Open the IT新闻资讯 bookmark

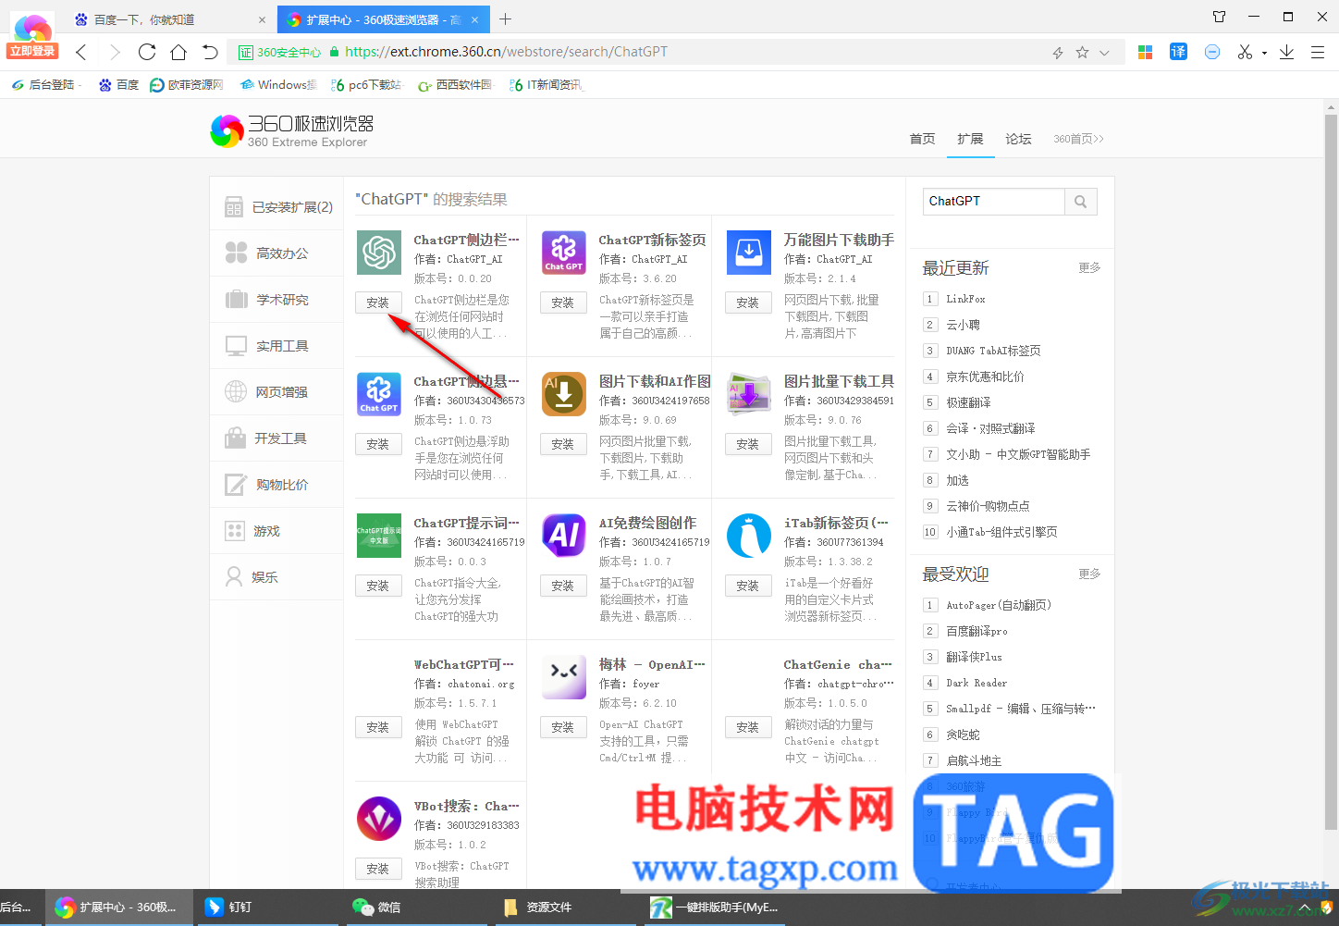pos(546,85)
